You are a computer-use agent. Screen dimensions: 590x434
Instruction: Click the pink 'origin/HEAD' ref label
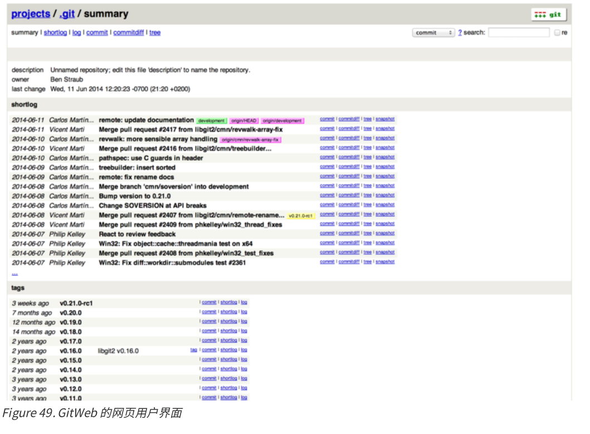244,120
